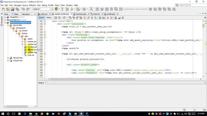207x116 pixels.
Task: Open the Windows Start button
Action: click(x=3, y=114)
